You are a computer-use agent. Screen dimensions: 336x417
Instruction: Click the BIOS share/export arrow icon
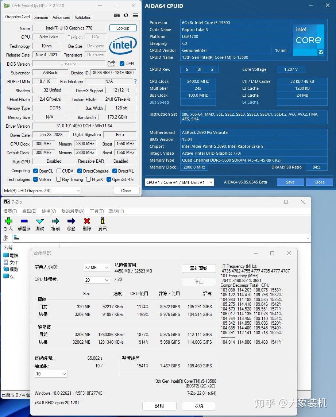pyautogui.click(x=112, y=63)
